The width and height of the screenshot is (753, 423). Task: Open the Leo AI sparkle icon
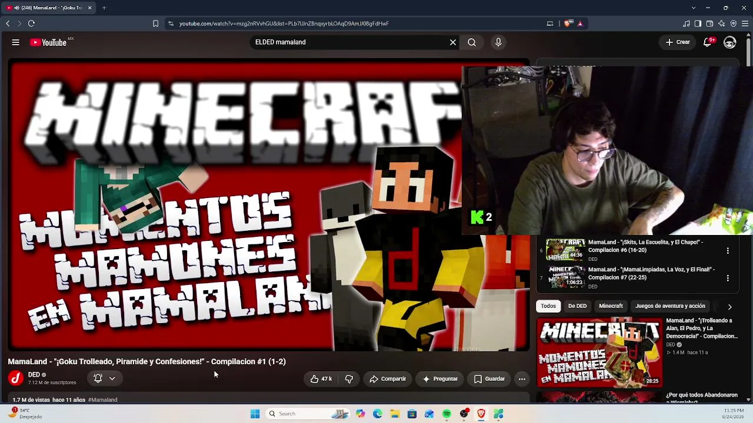[721, 23]
